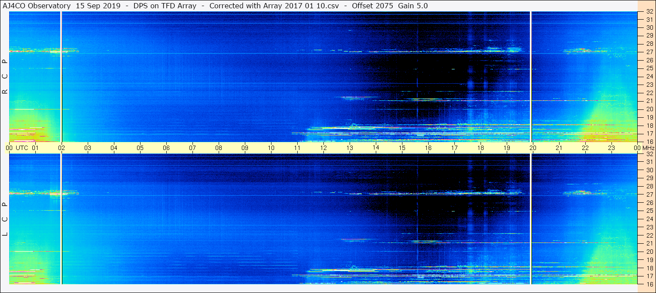Click RCP panel frequency label 19
Image resolution: width=656 pixels, height=293 pixels.
(x=649, y=117)
